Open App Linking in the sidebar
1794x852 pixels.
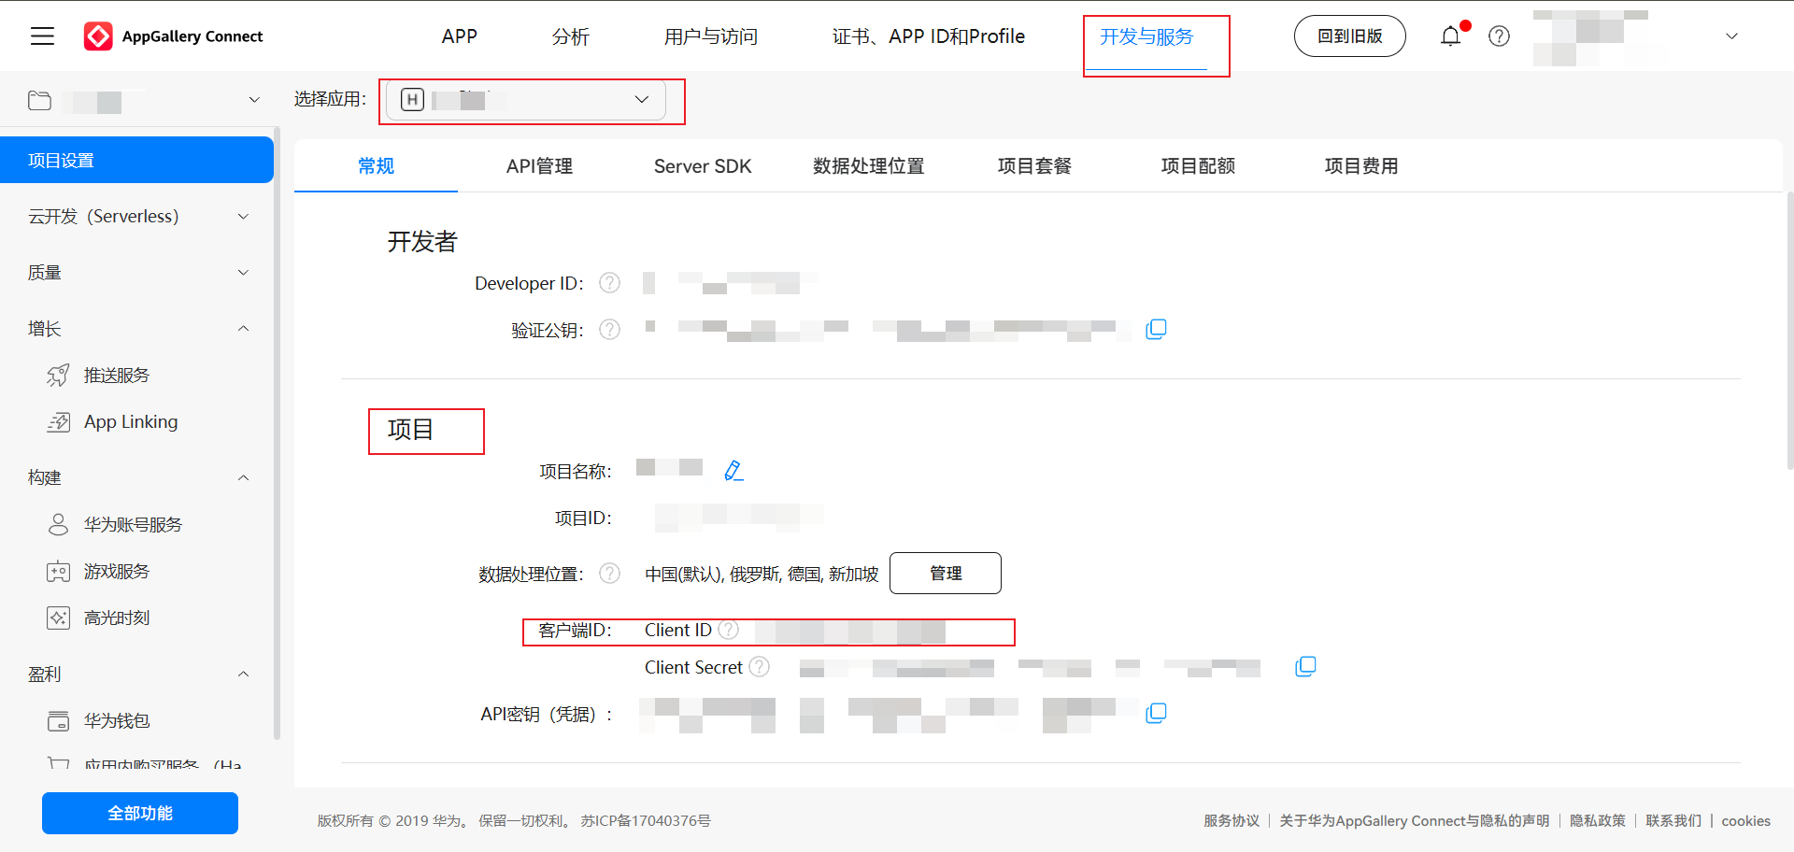tap(131, 422)
